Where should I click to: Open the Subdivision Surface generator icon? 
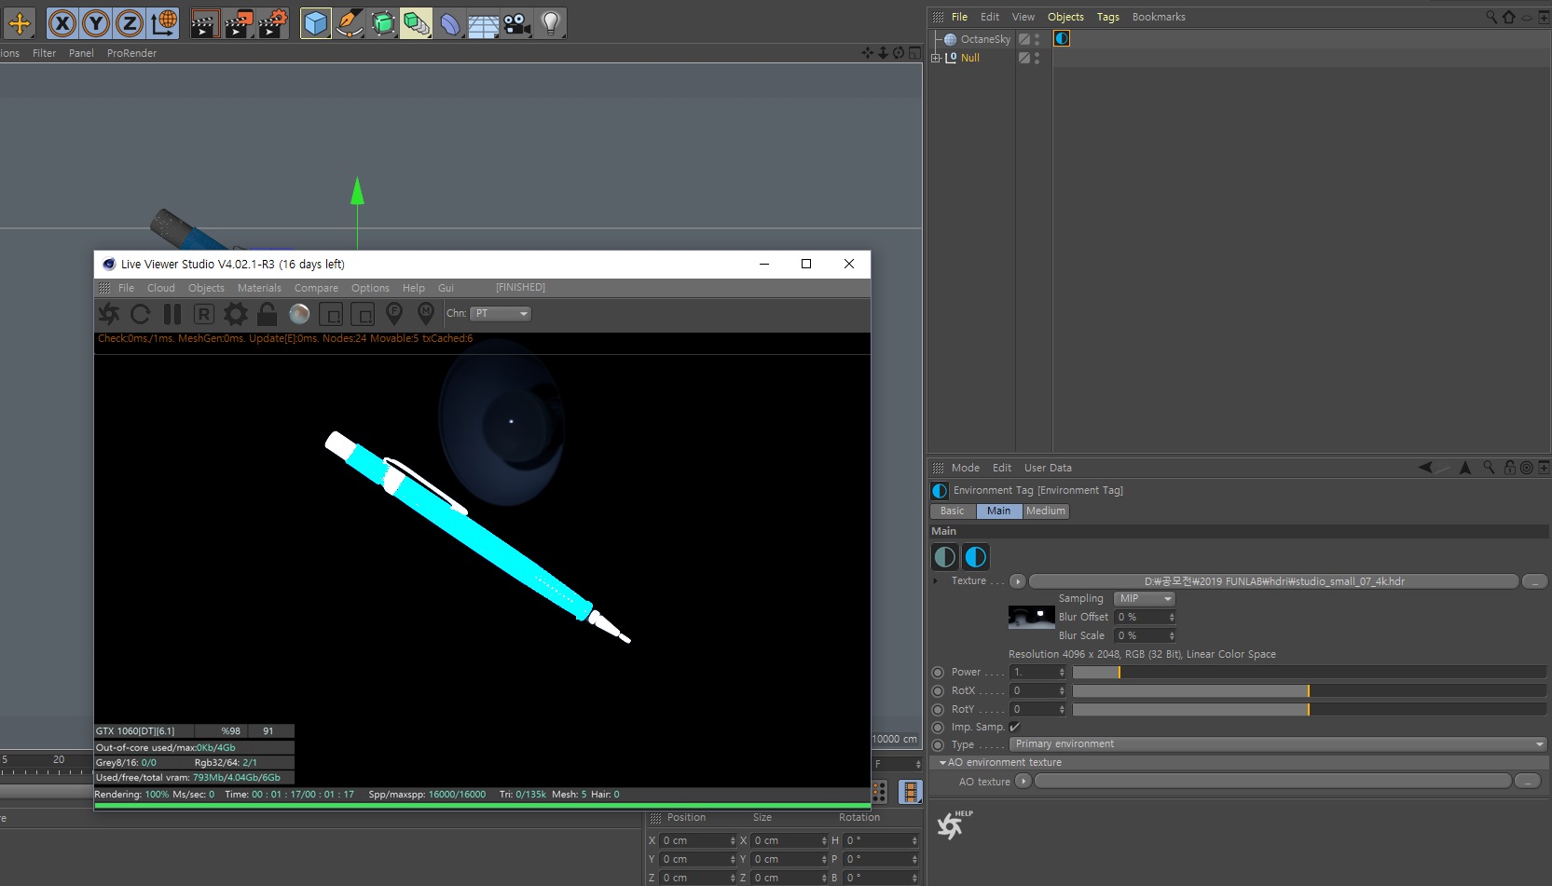point(383,23)
